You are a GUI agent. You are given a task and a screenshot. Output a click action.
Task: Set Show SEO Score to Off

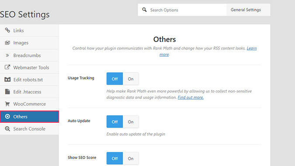(115, 158)
